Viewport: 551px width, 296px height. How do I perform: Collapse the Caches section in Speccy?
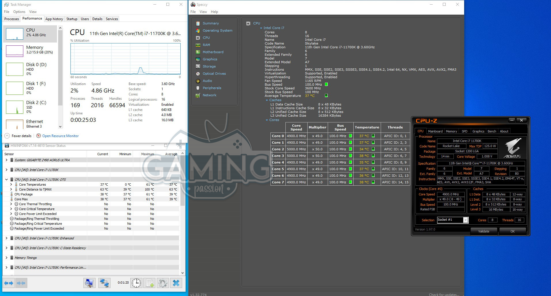267,100
